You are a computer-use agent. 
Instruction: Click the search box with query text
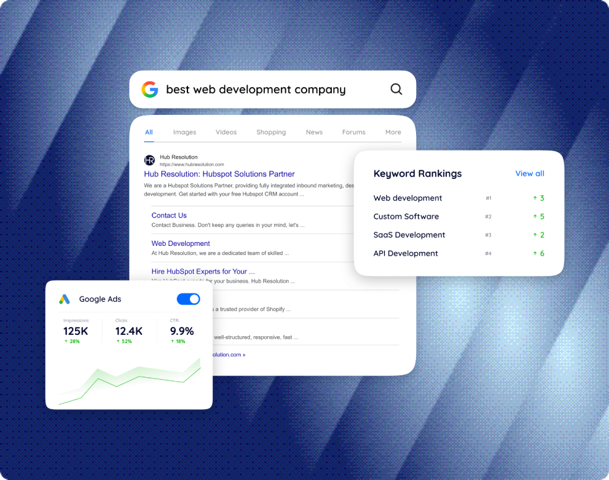coord(273,89)
